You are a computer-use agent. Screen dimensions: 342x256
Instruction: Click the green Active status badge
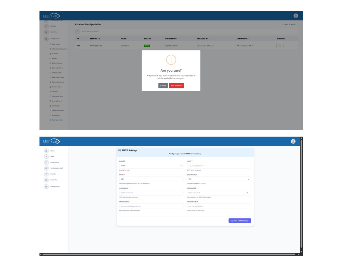point(147,46)
